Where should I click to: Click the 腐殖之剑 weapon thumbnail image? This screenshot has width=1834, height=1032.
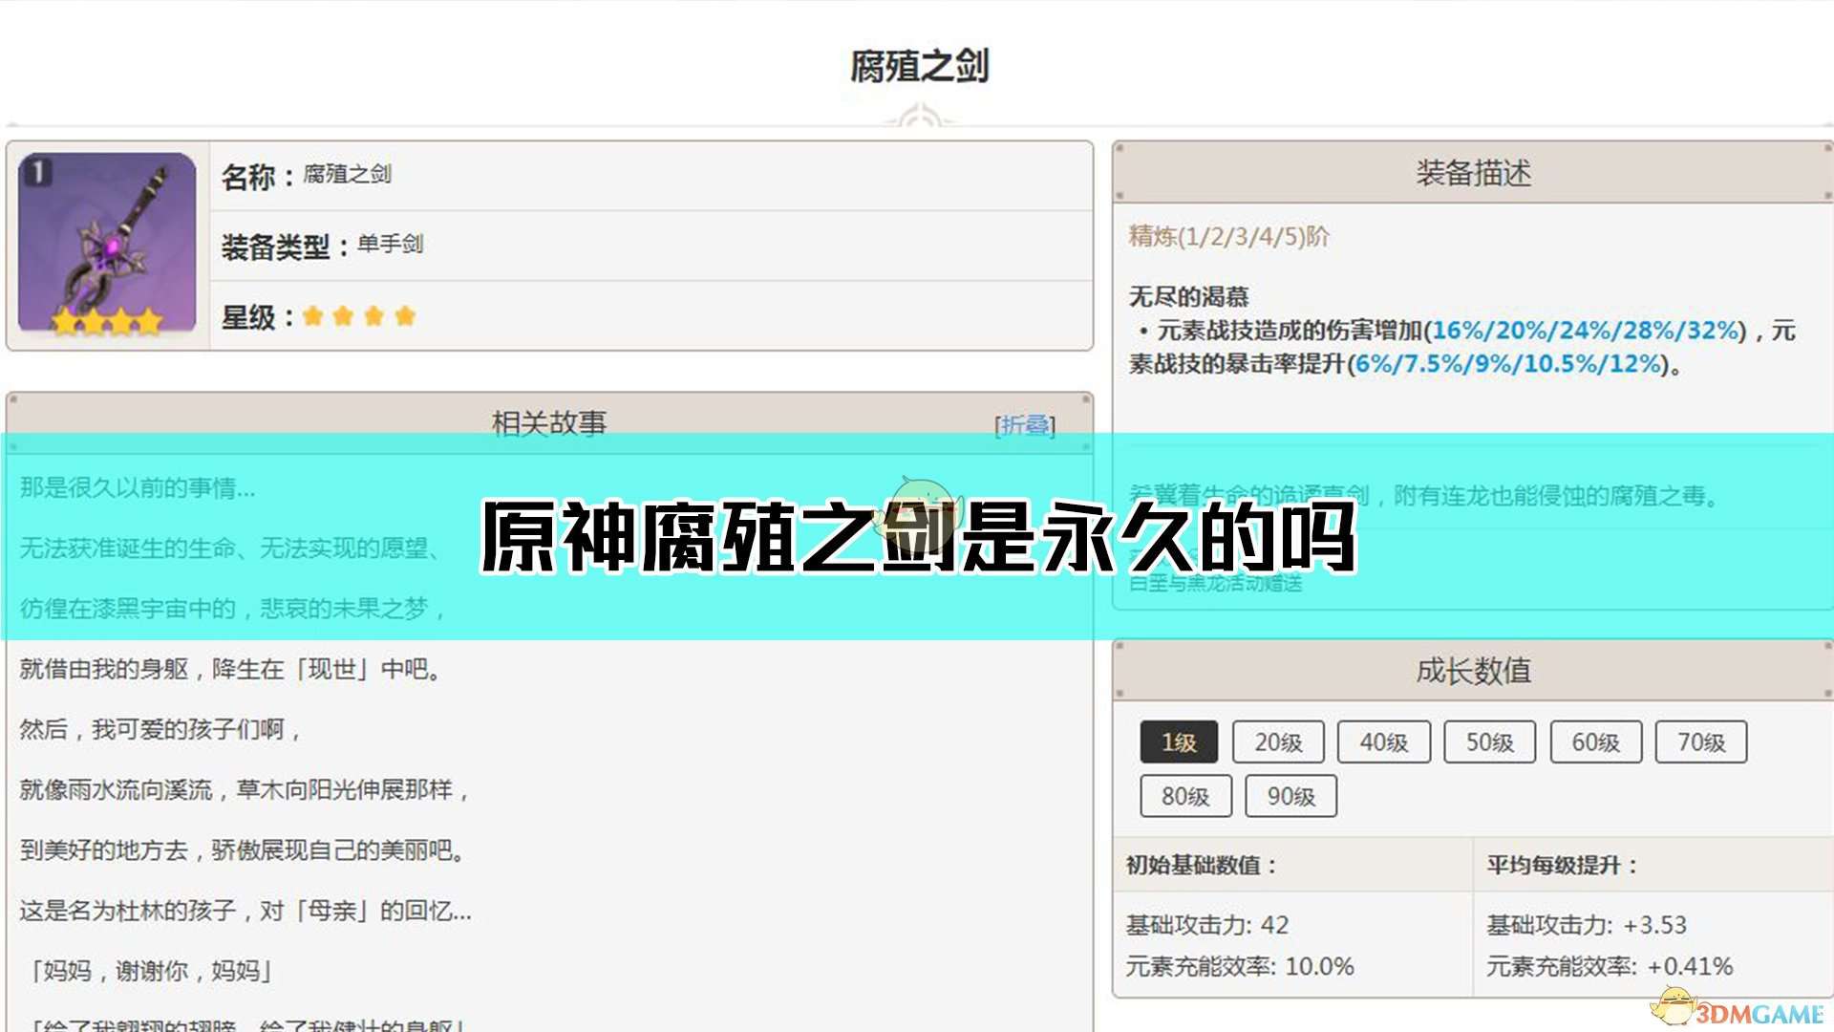pyautogui.click(x=107, y=245)
